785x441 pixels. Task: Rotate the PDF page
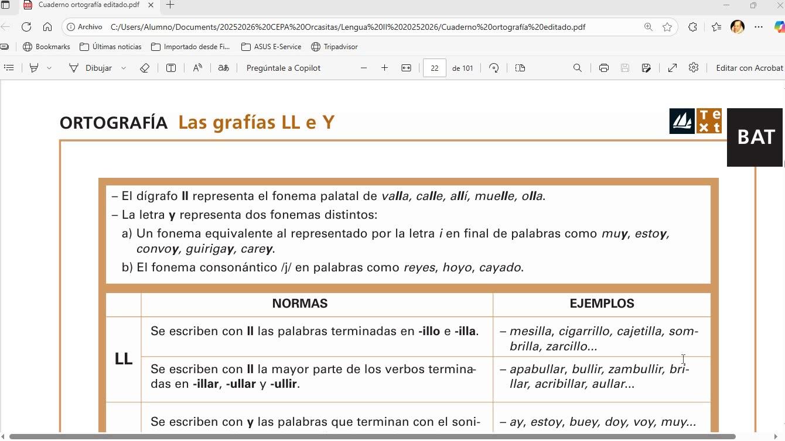point(494,68)
